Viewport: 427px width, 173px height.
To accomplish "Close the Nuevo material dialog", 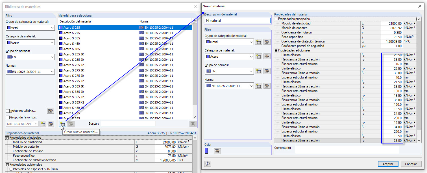I will coord(420,6).
